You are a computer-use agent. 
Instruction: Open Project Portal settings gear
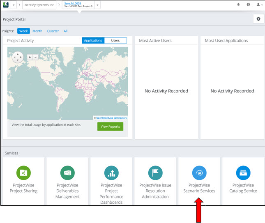pos(258,19)
